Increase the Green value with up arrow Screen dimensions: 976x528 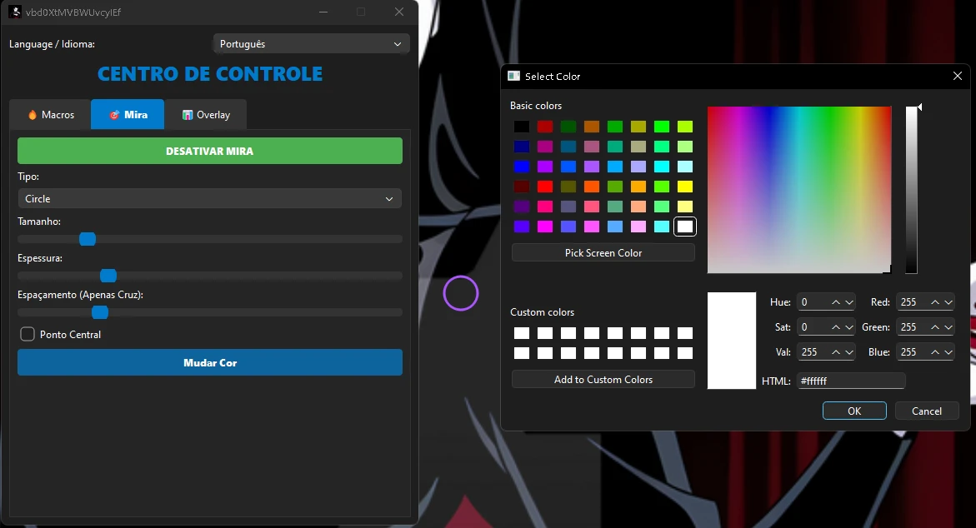(935, 327)
